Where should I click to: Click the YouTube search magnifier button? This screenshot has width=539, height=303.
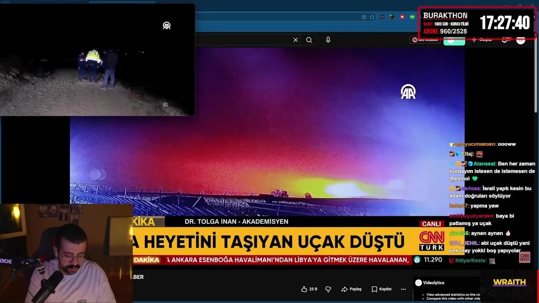pos(309,40)
